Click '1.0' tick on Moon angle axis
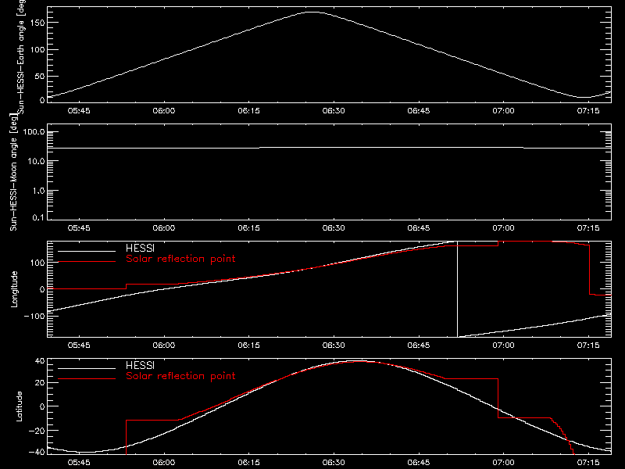 pyautogui.click(x=39, y=191)
